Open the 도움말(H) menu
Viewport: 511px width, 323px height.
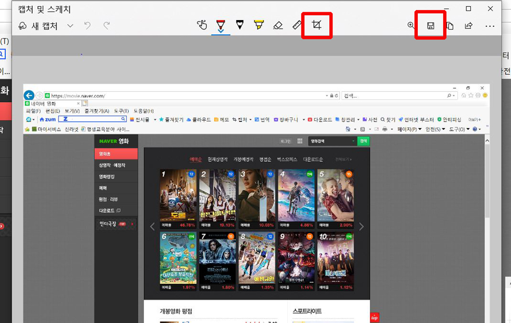pyautogui.click(x=144, y=111)
